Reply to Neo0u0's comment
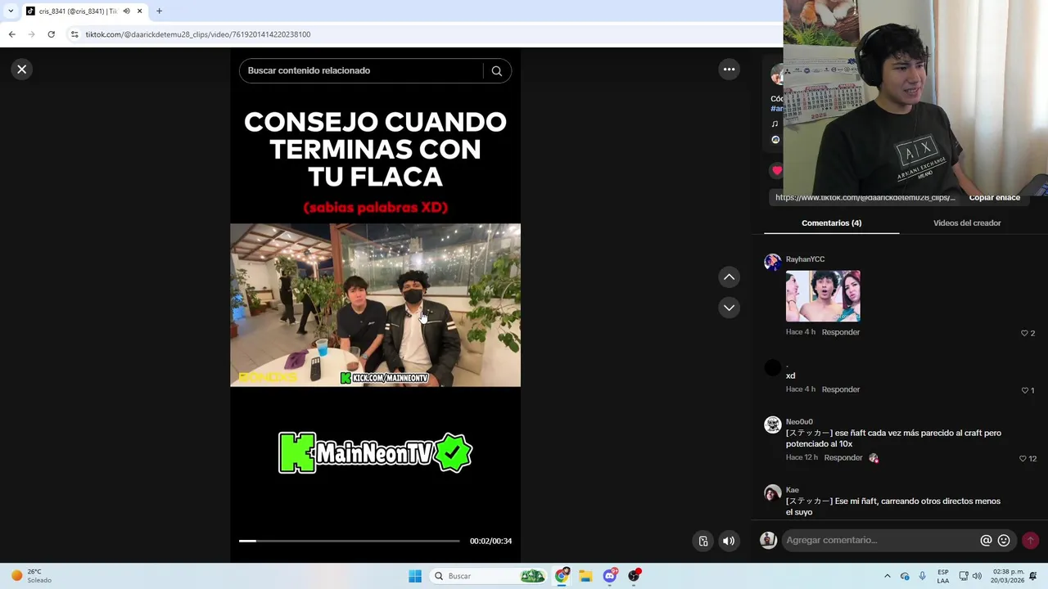This screenshot has width=1048, height=589. point(842,457)
